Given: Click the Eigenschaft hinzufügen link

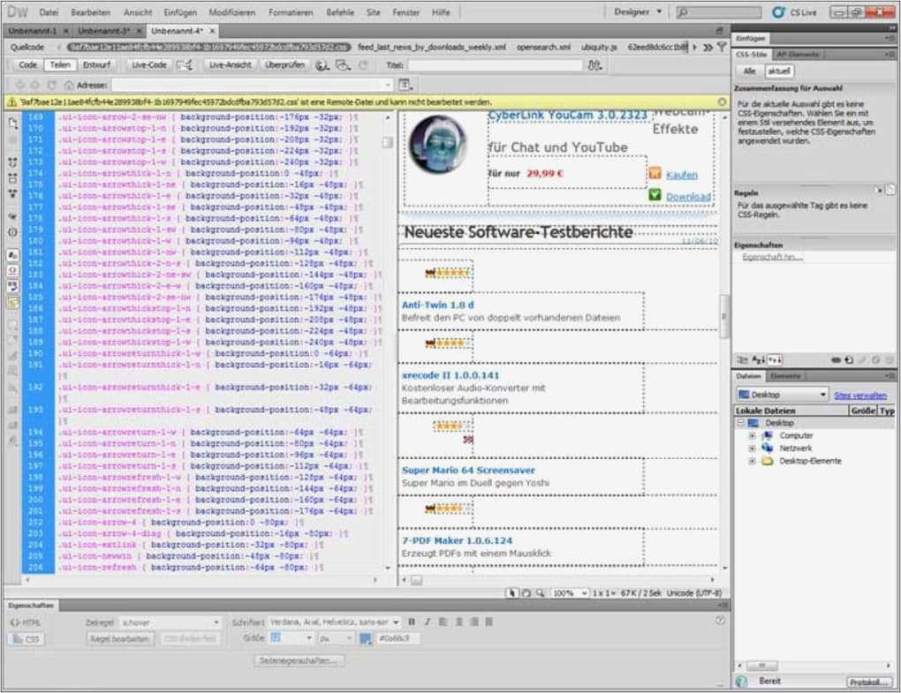Looking at the screenshot, I should pos(772,257).
